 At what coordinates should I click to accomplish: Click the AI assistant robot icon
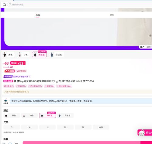[6, 101]
